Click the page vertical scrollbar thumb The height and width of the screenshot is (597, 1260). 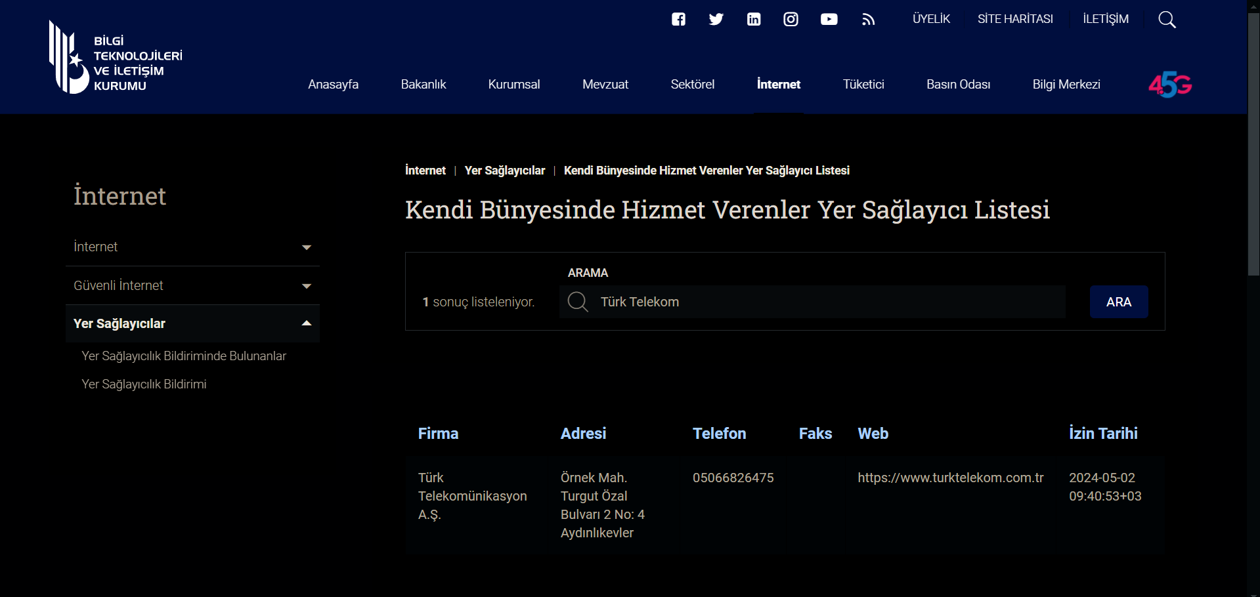[x=1253, y=144]
